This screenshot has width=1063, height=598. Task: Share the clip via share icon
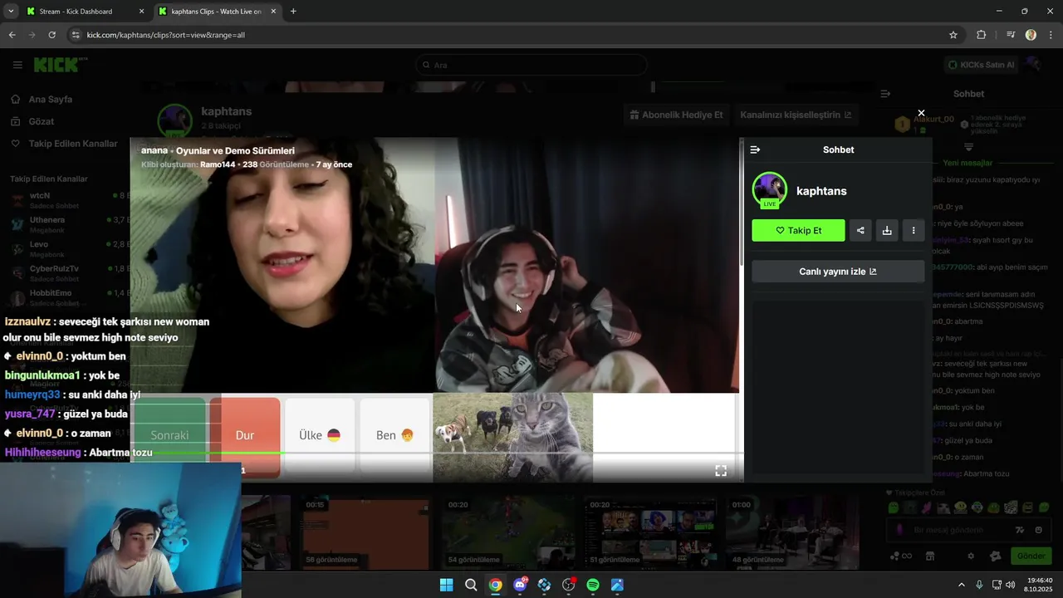coord(860,230)
